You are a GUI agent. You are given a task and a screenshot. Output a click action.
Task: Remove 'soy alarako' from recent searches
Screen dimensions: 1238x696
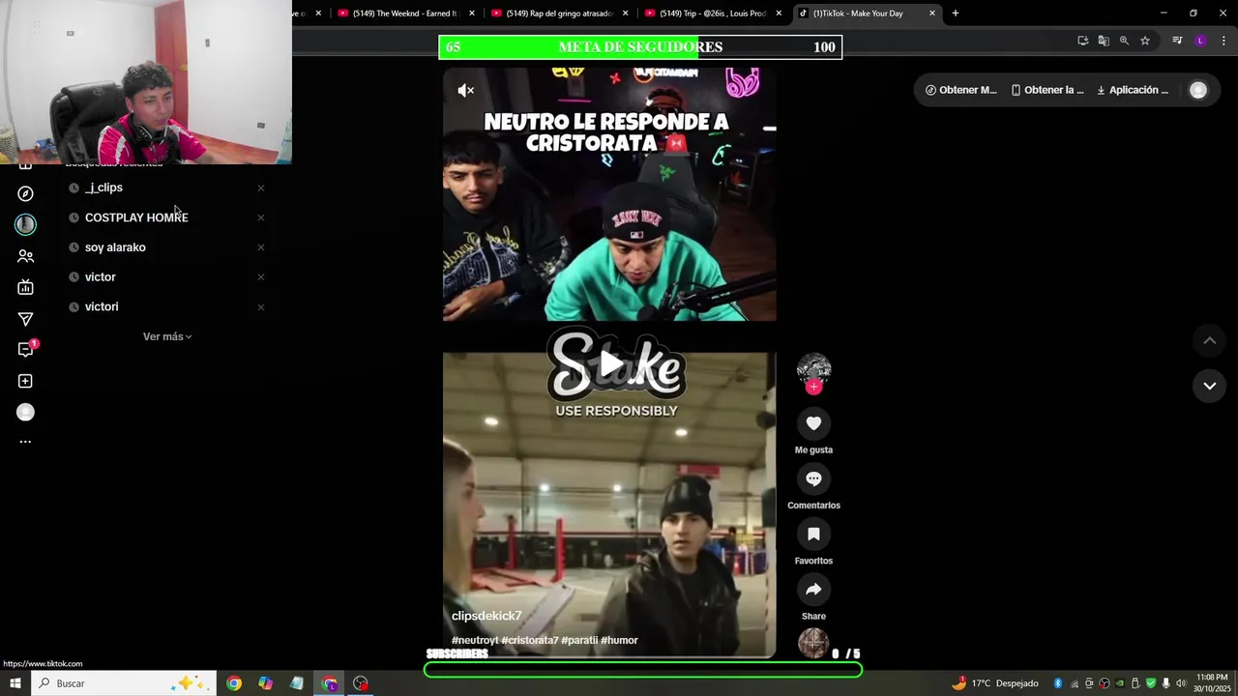260,247
